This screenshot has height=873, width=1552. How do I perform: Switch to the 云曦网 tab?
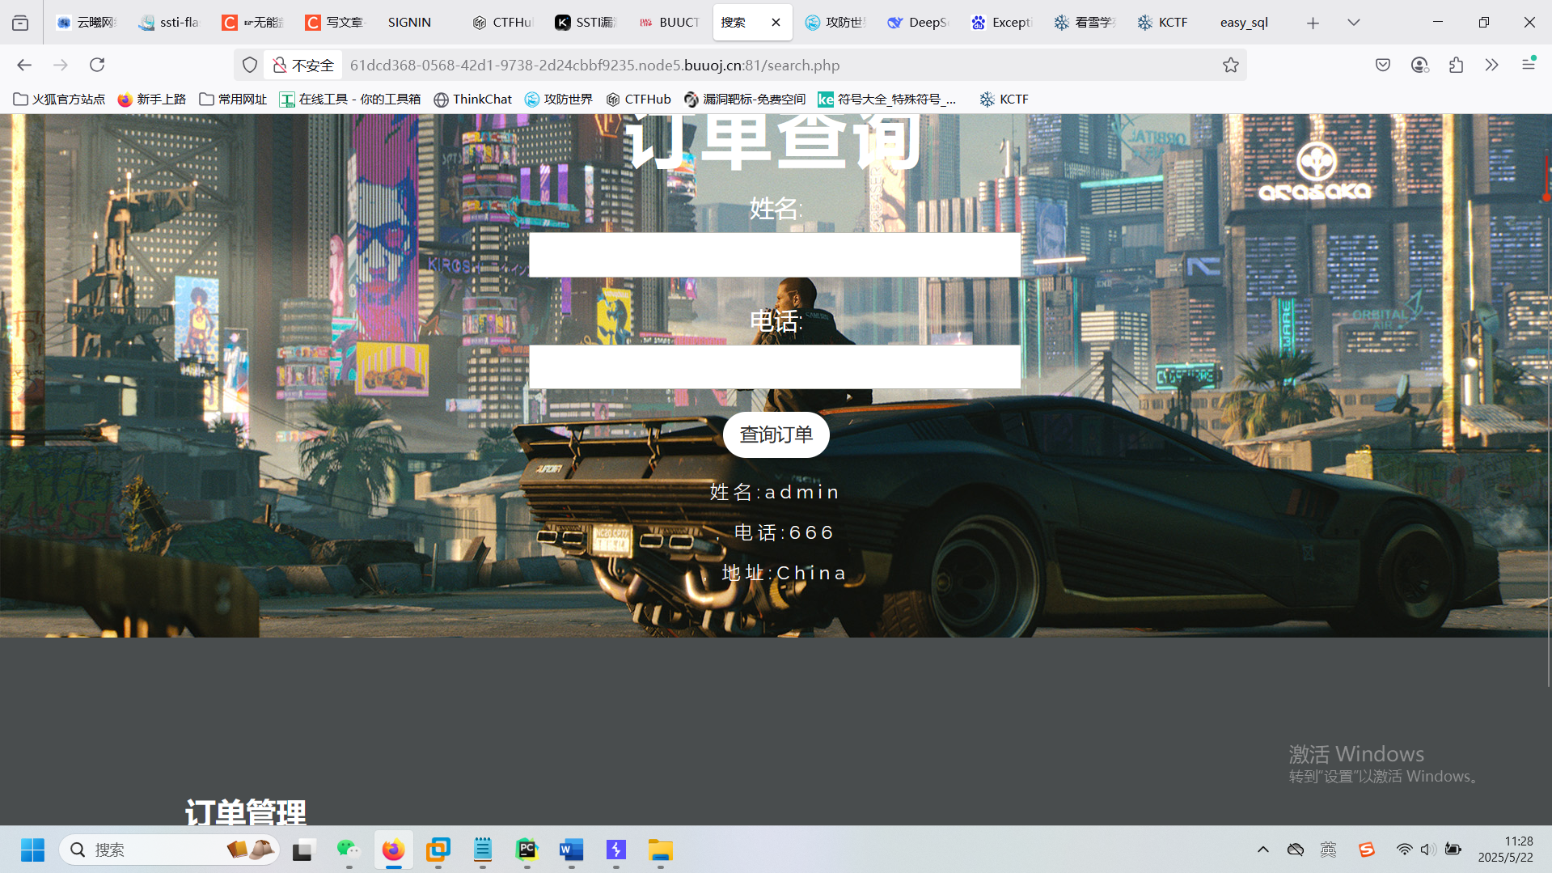coord(87,23)
